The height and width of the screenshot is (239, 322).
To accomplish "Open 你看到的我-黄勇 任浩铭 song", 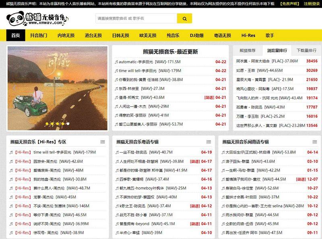I will tap(151, 80).
